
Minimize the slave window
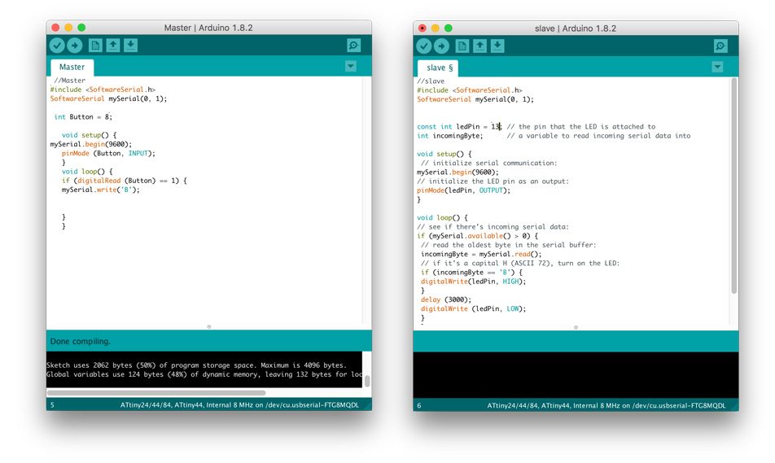[x=435, y=28]
